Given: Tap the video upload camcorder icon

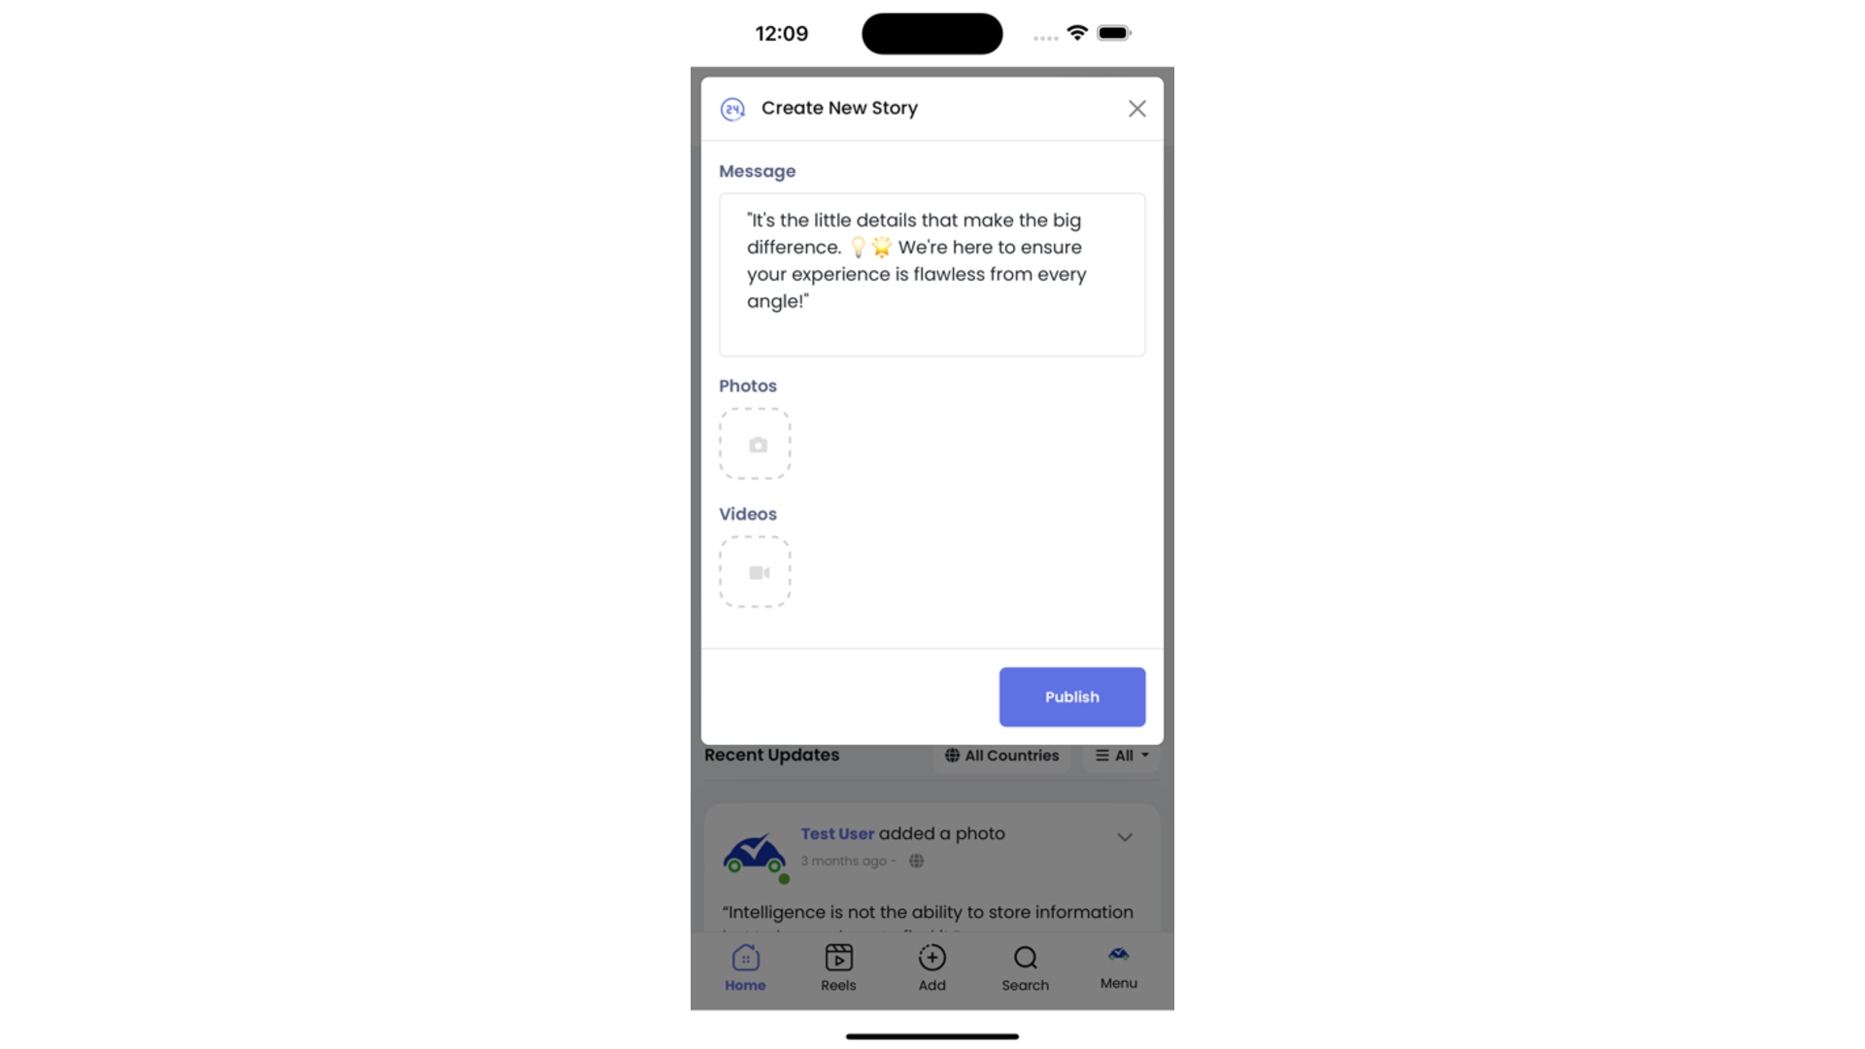Looking at the screenshot, I should point(759,573).
